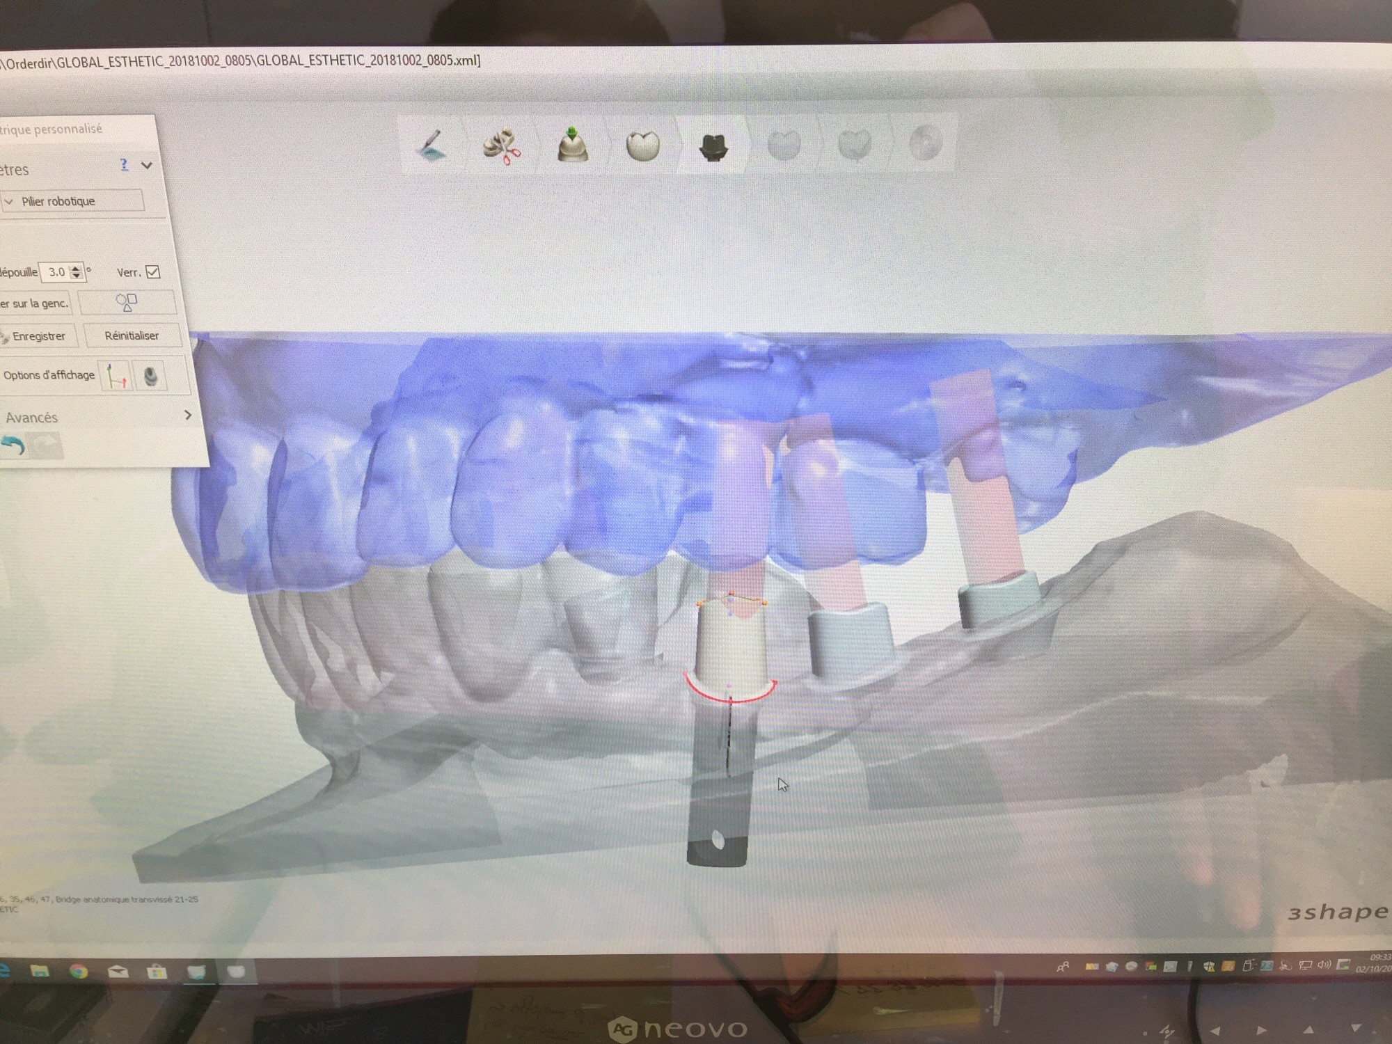Viewport: 1392px width, 1044px height.
Task: Open the Microsoft Store taskbar icon
Action: point(157,971)
